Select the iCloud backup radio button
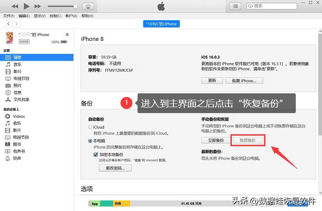This screenshot has width=322, height=211. click(x=90, y=127)
